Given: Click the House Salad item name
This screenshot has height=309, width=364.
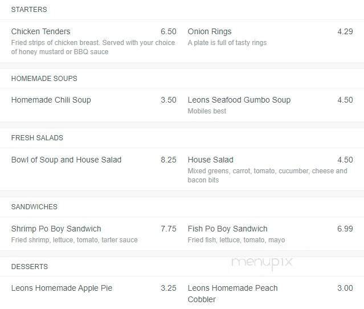Looking at the screenshot, I should pyautogui.click(x=211, y=160).
